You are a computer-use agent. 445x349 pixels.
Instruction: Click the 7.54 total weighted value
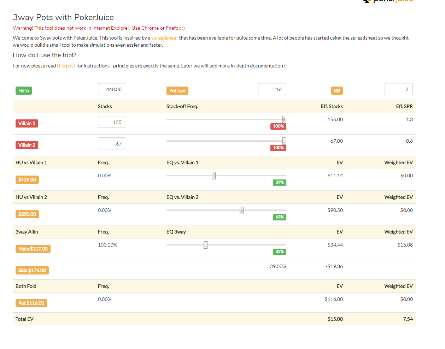[408, 319]
